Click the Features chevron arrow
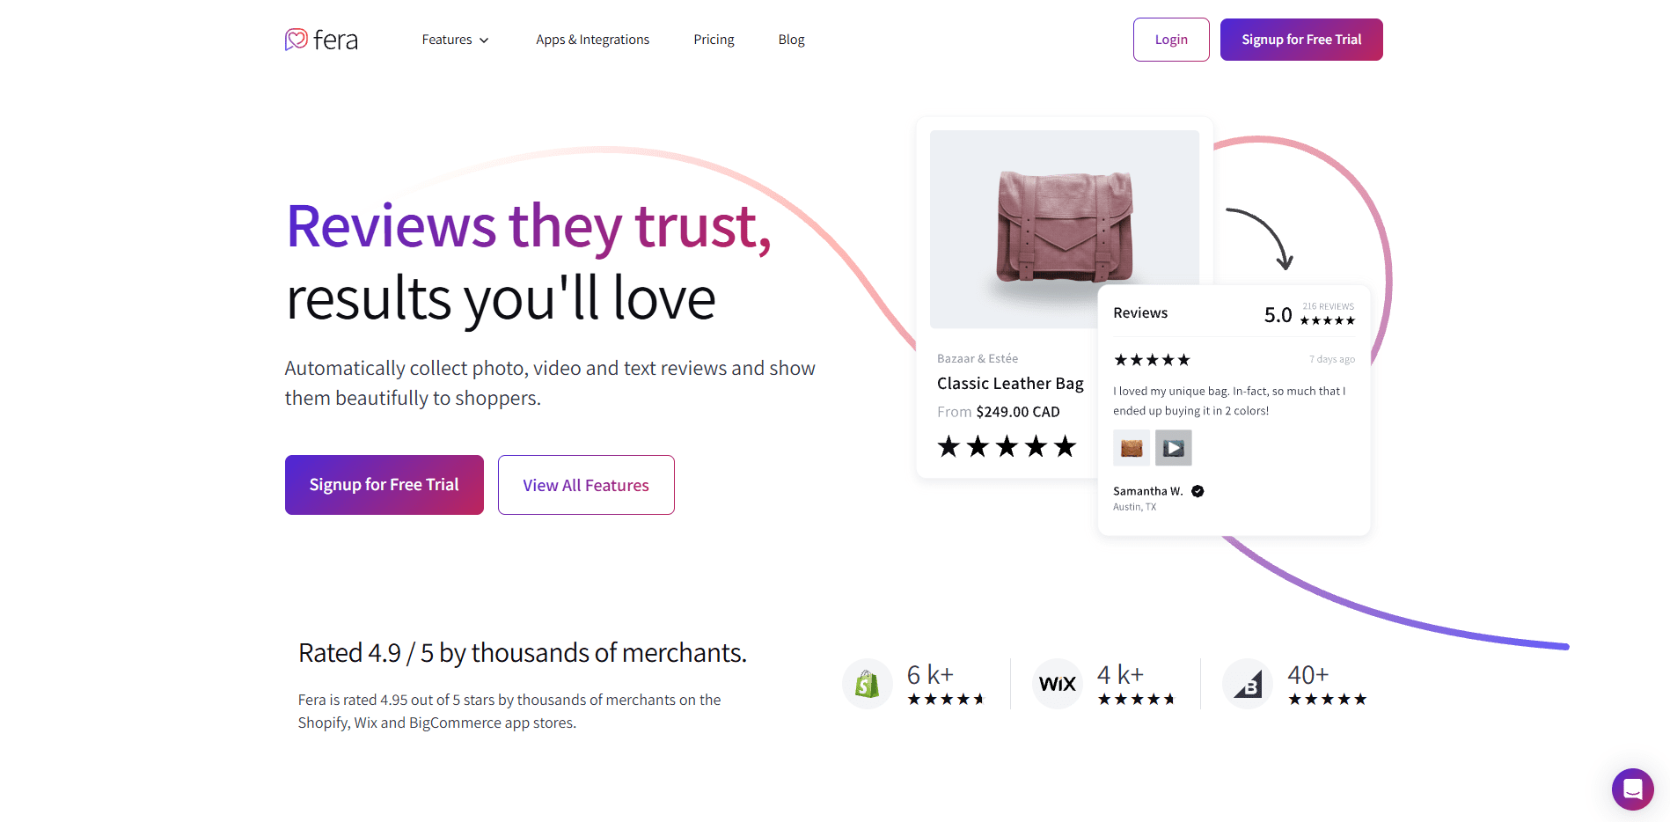This screenshot has width=1670, height=822. [484, 40]
